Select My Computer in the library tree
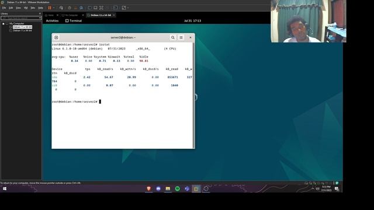The image size is (374, 210). pos(16,23)
